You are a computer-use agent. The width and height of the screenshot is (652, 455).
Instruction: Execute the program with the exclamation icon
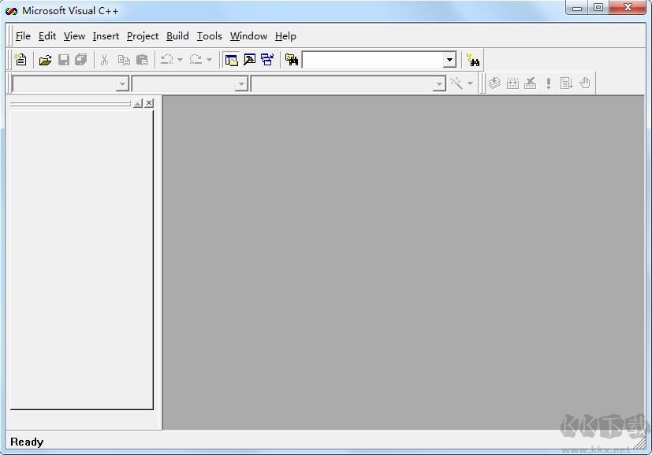[548, 83]
